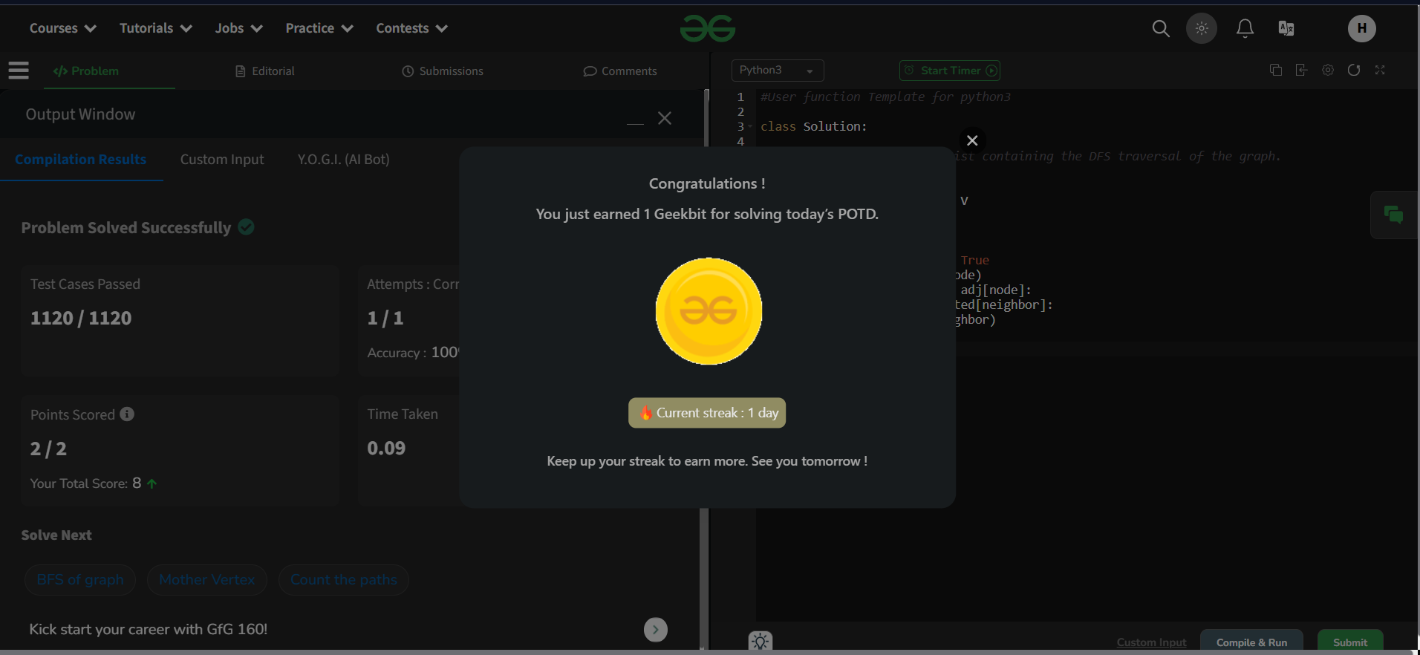Switch to the Problem tab

tap(86, 71)
